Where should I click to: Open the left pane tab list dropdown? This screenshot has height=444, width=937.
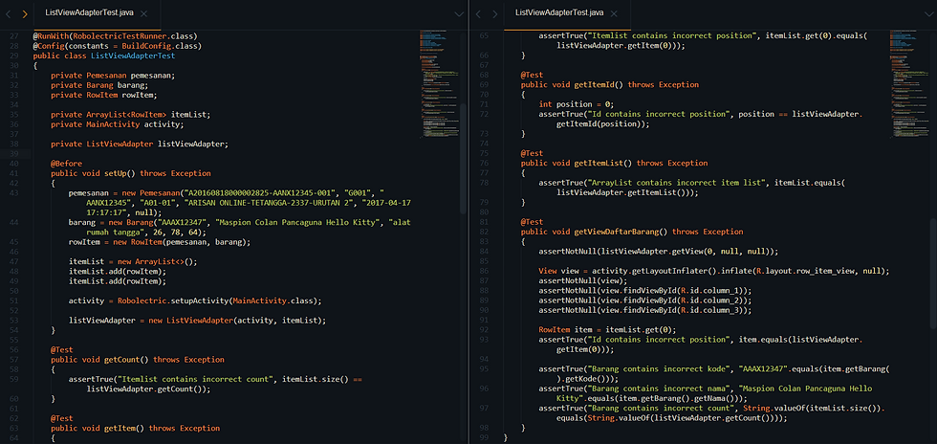point(459,13)
